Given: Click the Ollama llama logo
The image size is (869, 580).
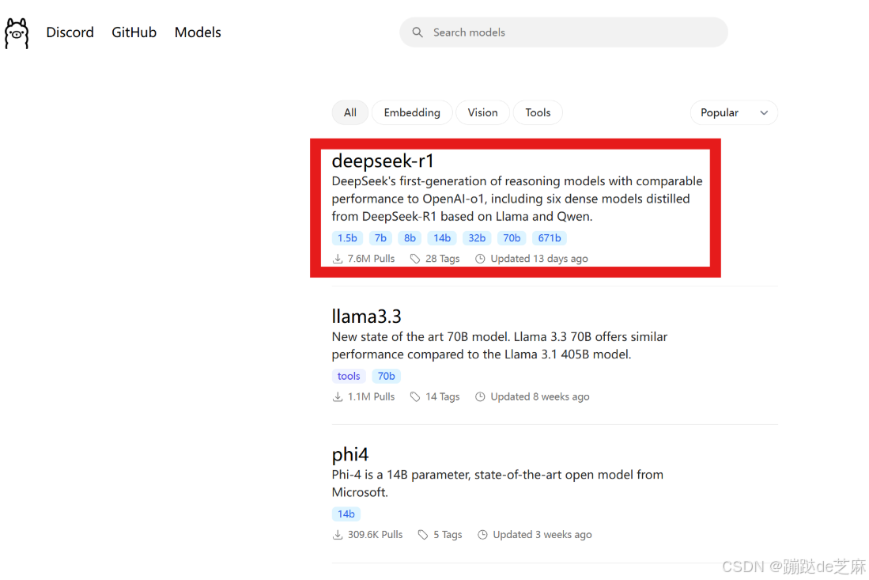Looking at the screenshot, I should [x=17, y=33].
